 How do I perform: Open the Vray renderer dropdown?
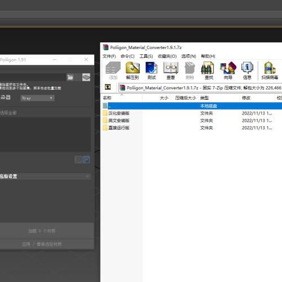click(x=37, y=98)
